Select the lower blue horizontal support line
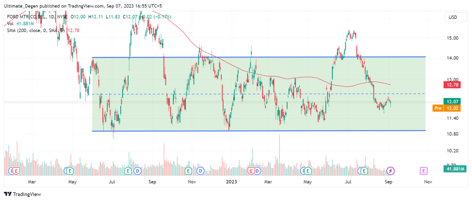This screenshot has width=472, height=201. pos(259,131)
